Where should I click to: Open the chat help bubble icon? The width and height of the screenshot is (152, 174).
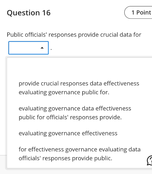click(x=150, y=160)
